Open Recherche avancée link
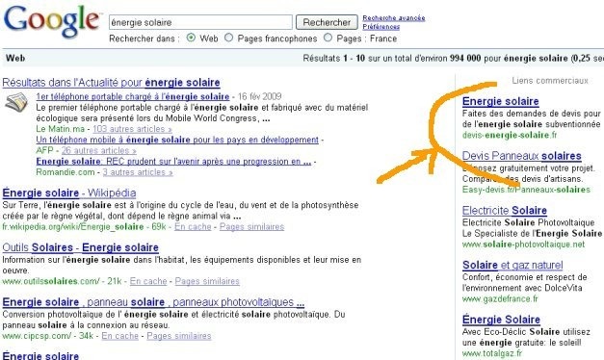The image size is (604, 360). (x=394, y=17)
